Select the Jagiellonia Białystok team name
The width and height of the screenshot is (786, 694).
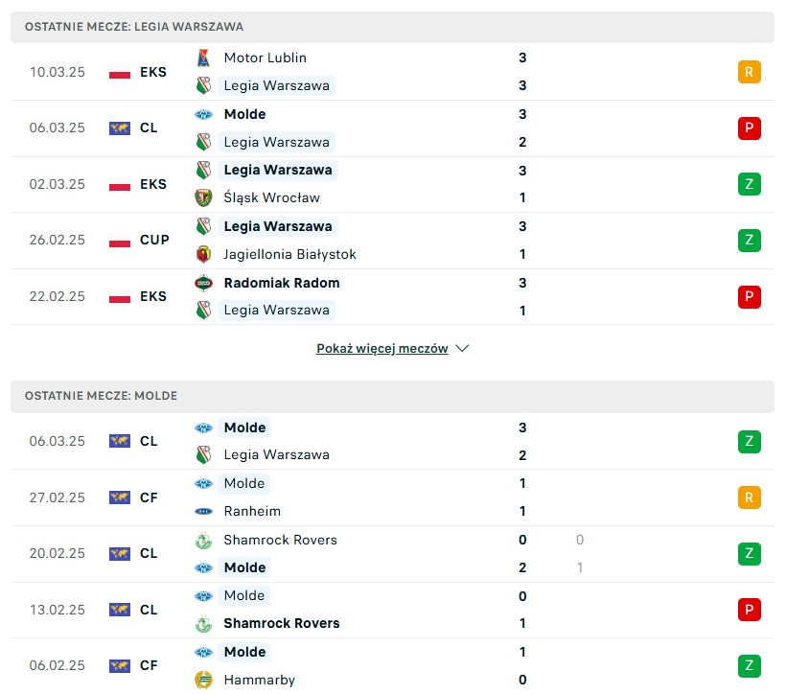click(x=289, y=254)
